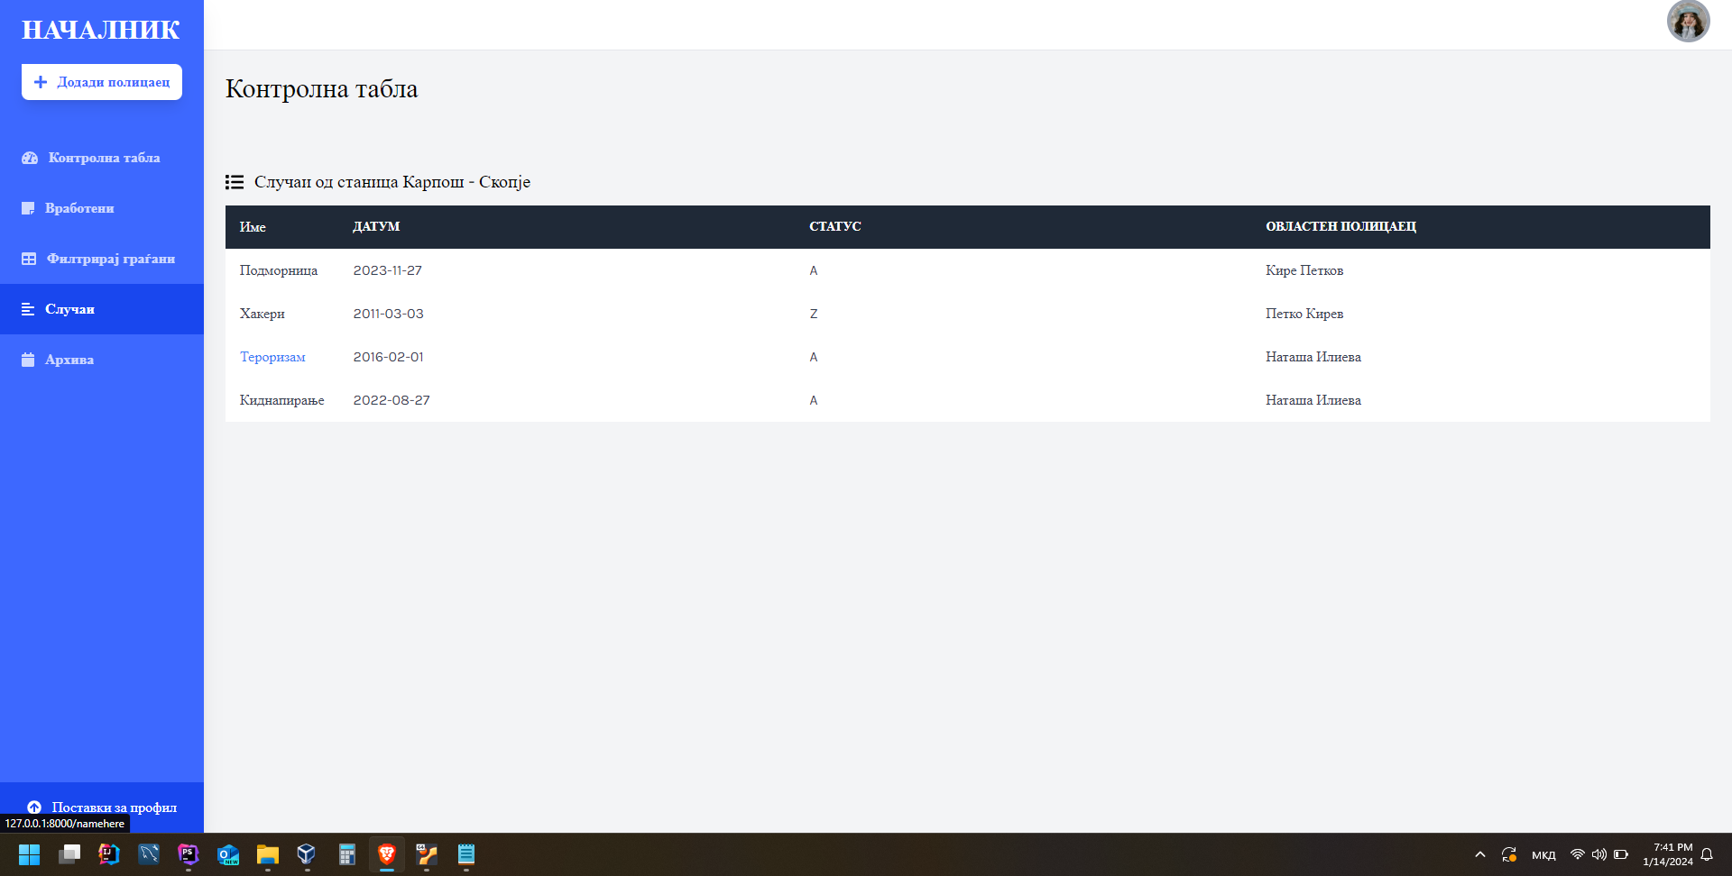Open Windows Start menu

[x=29, y=854]
